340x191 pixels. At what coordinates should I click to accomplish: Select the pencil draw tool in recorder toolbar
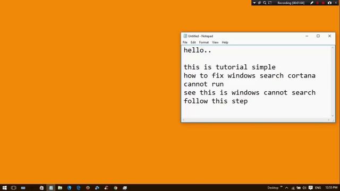312,3
